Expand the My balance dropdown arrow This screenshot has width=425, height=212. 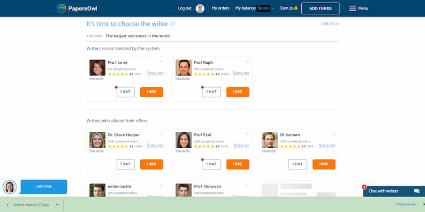pos(273,9)
